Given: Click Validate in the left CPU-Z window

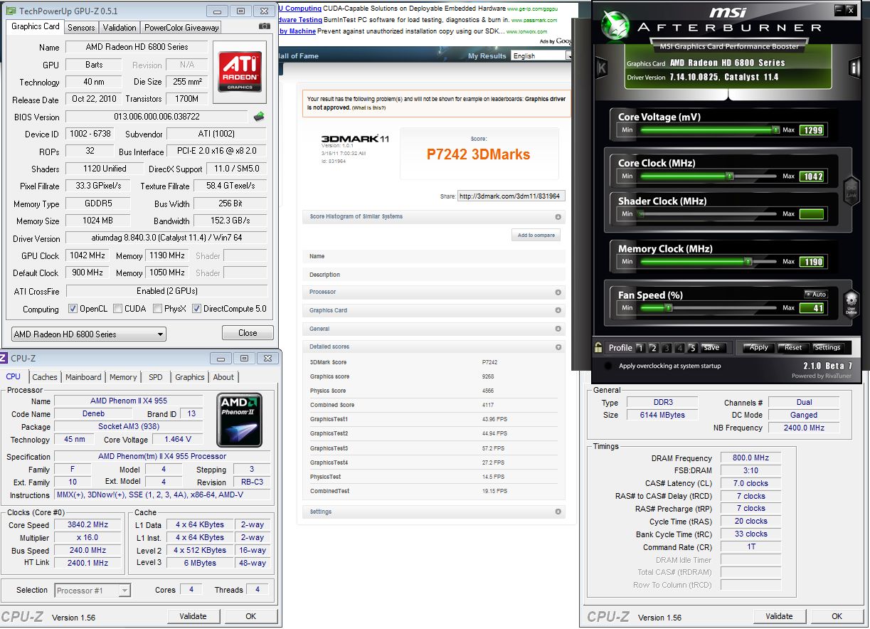Looking at the screenshot, I should coord(193,616).
